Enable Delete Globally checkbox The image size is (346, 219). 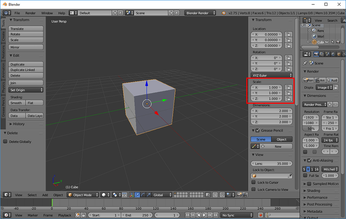click(x=5, y=141)
